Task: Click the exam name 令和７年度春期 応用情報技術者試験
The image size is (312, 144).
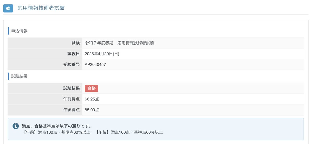Action: click(x=120, y=43)
